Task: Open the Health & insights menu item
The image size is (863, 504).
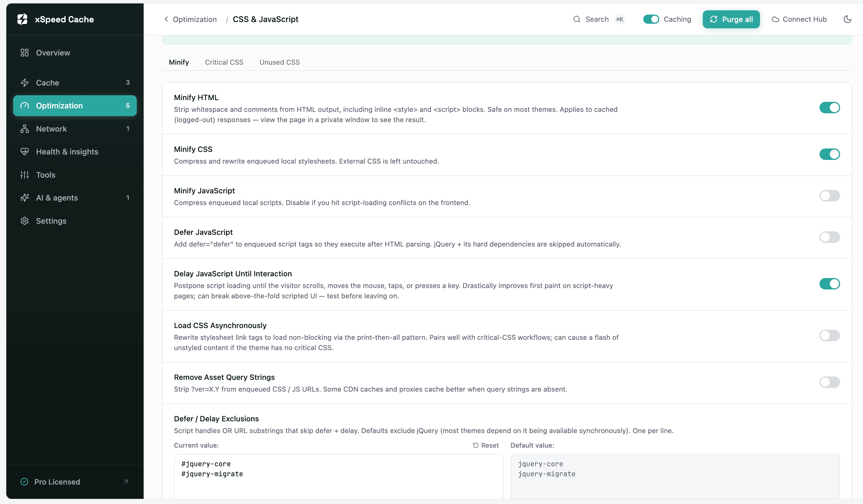Action: (75, 152)
